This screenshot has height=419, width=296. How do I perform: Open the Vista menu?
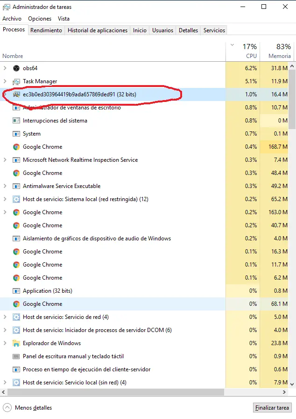tap(63, 19)
